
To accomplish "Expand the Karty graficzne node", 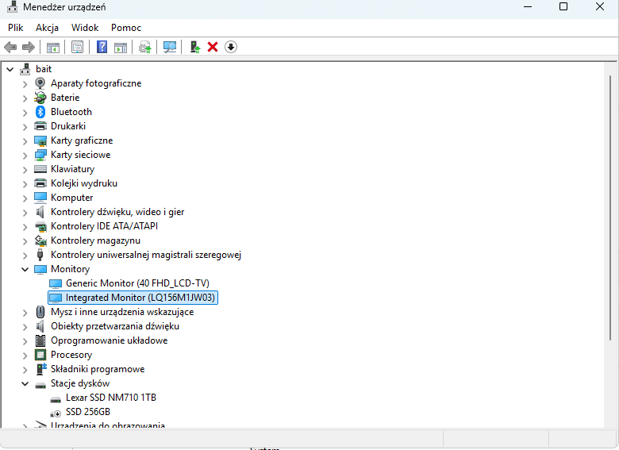I will click(25, 141).
